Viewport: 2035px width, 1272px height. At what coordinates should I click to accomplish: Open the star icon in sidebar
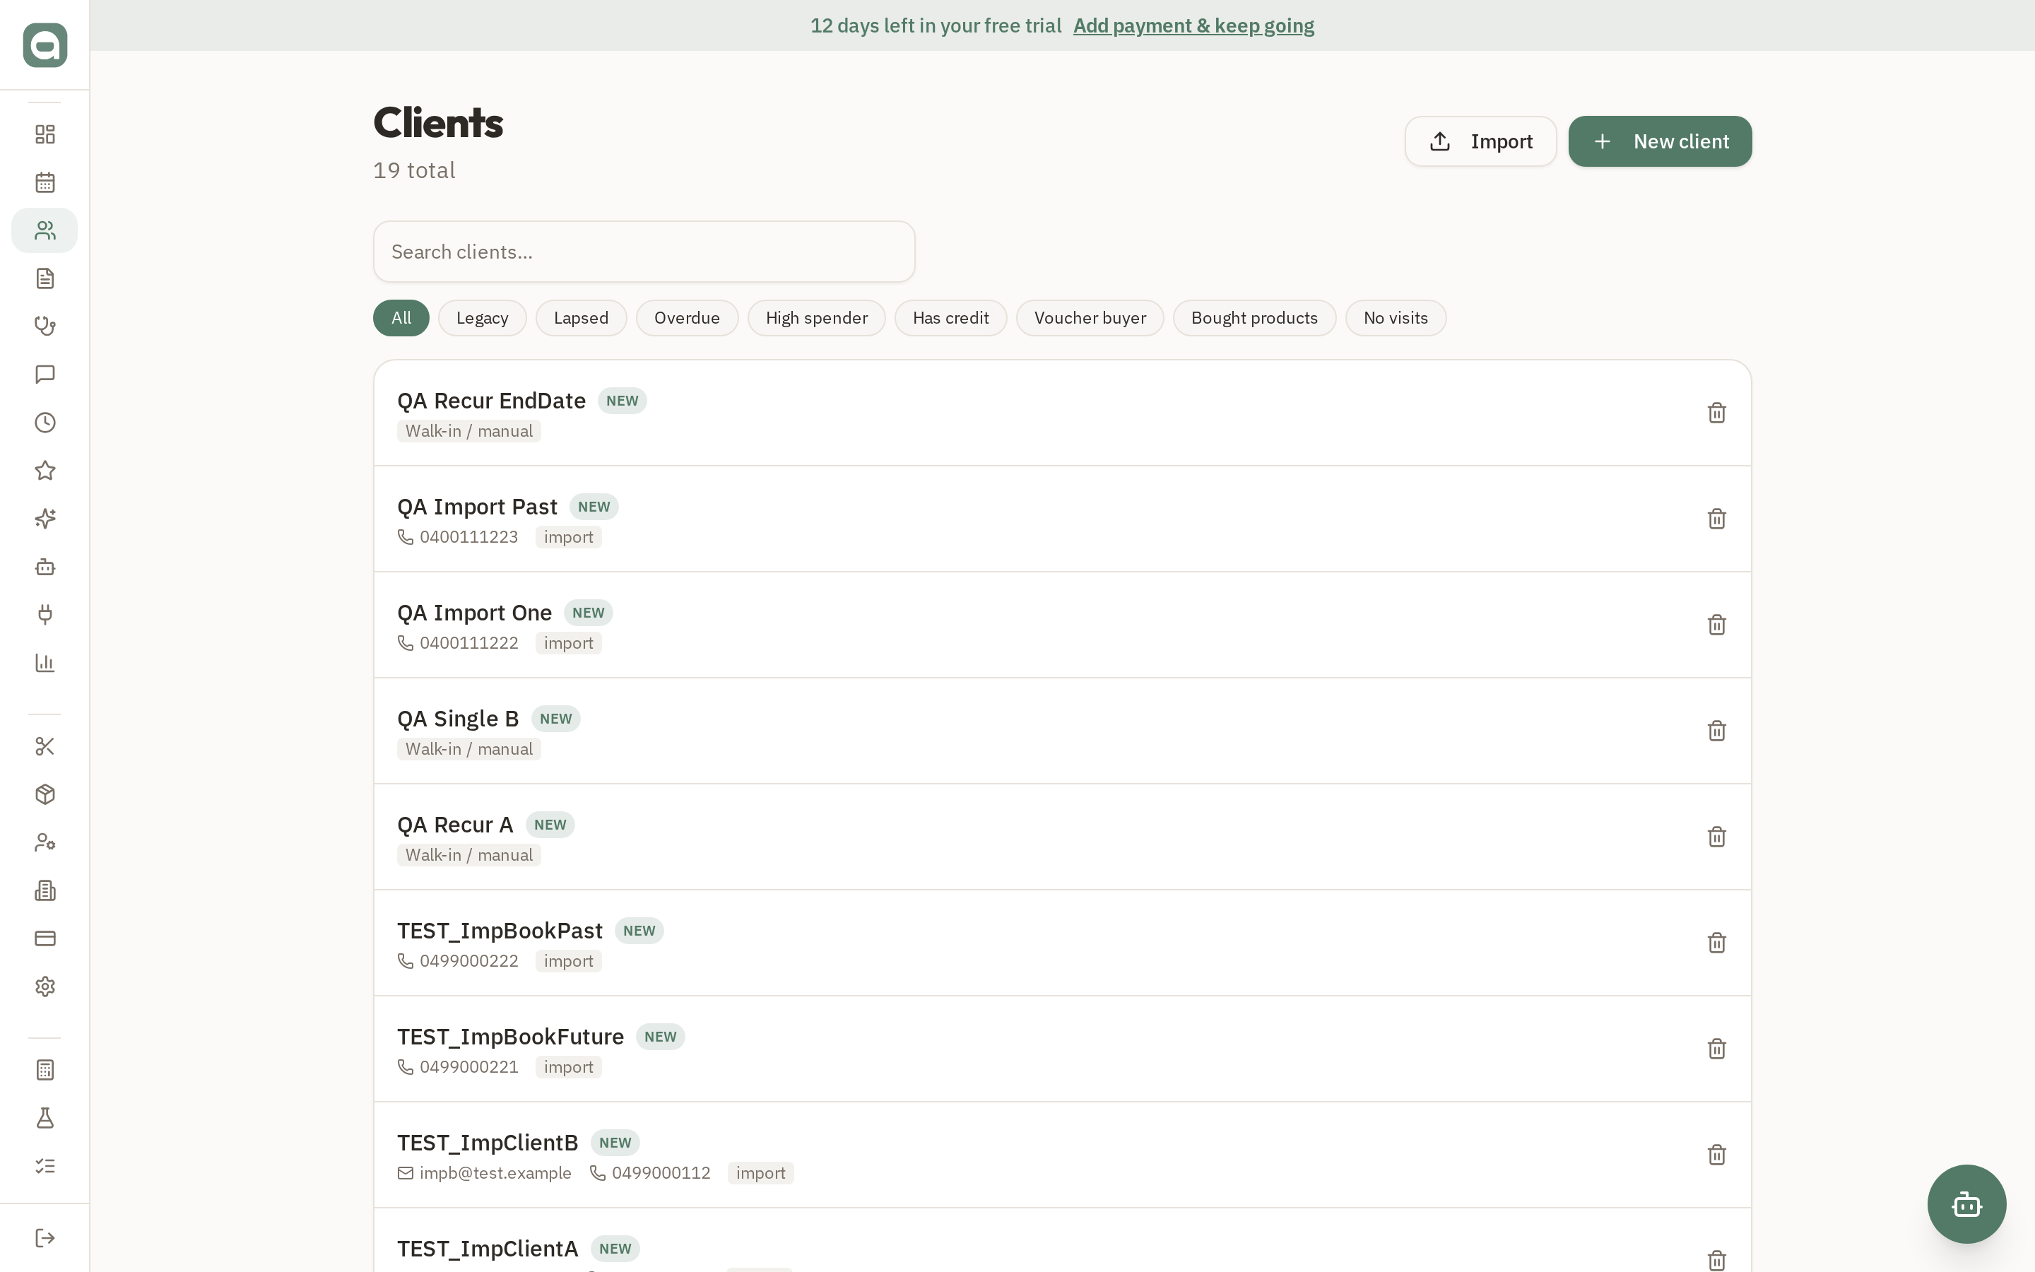[x=45, y=470]
